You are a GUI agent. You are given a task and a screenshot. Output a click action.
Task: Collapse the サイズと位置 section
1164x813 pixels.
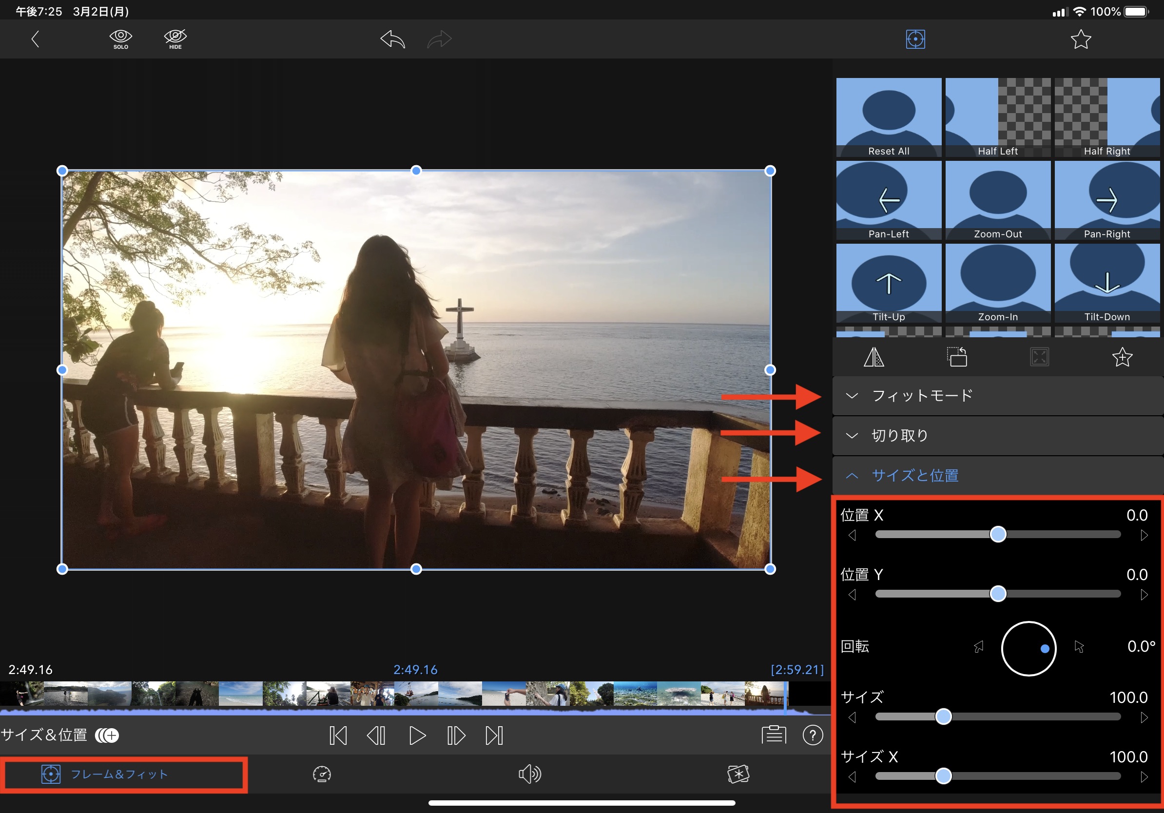point(914,475)
